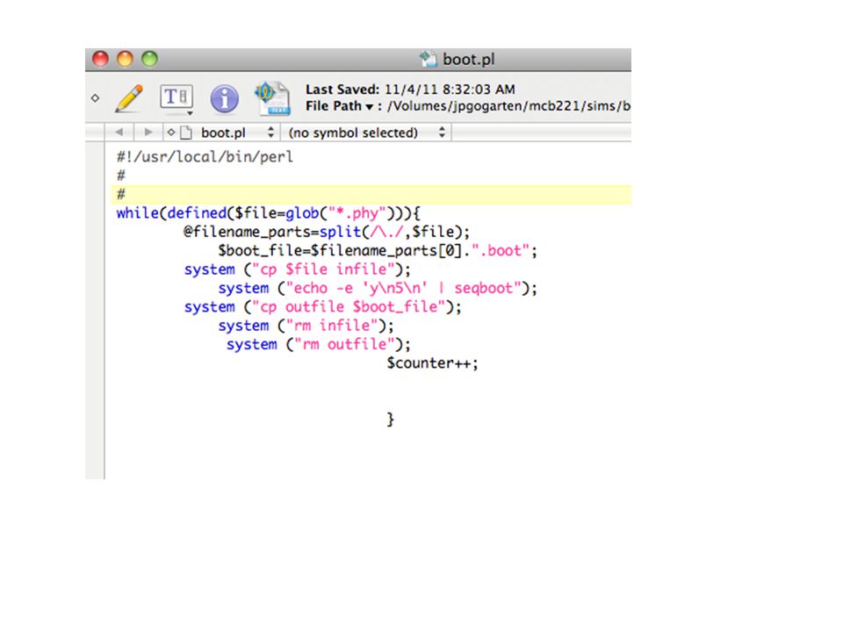
Task: Click the diamond marker in navigation bar
Action: 171,133
